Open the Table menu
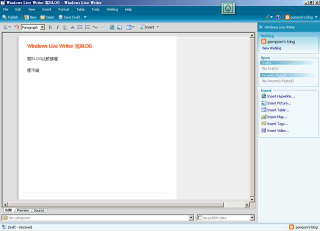Viewport: 320px width, 231px height. coord(80,9)
